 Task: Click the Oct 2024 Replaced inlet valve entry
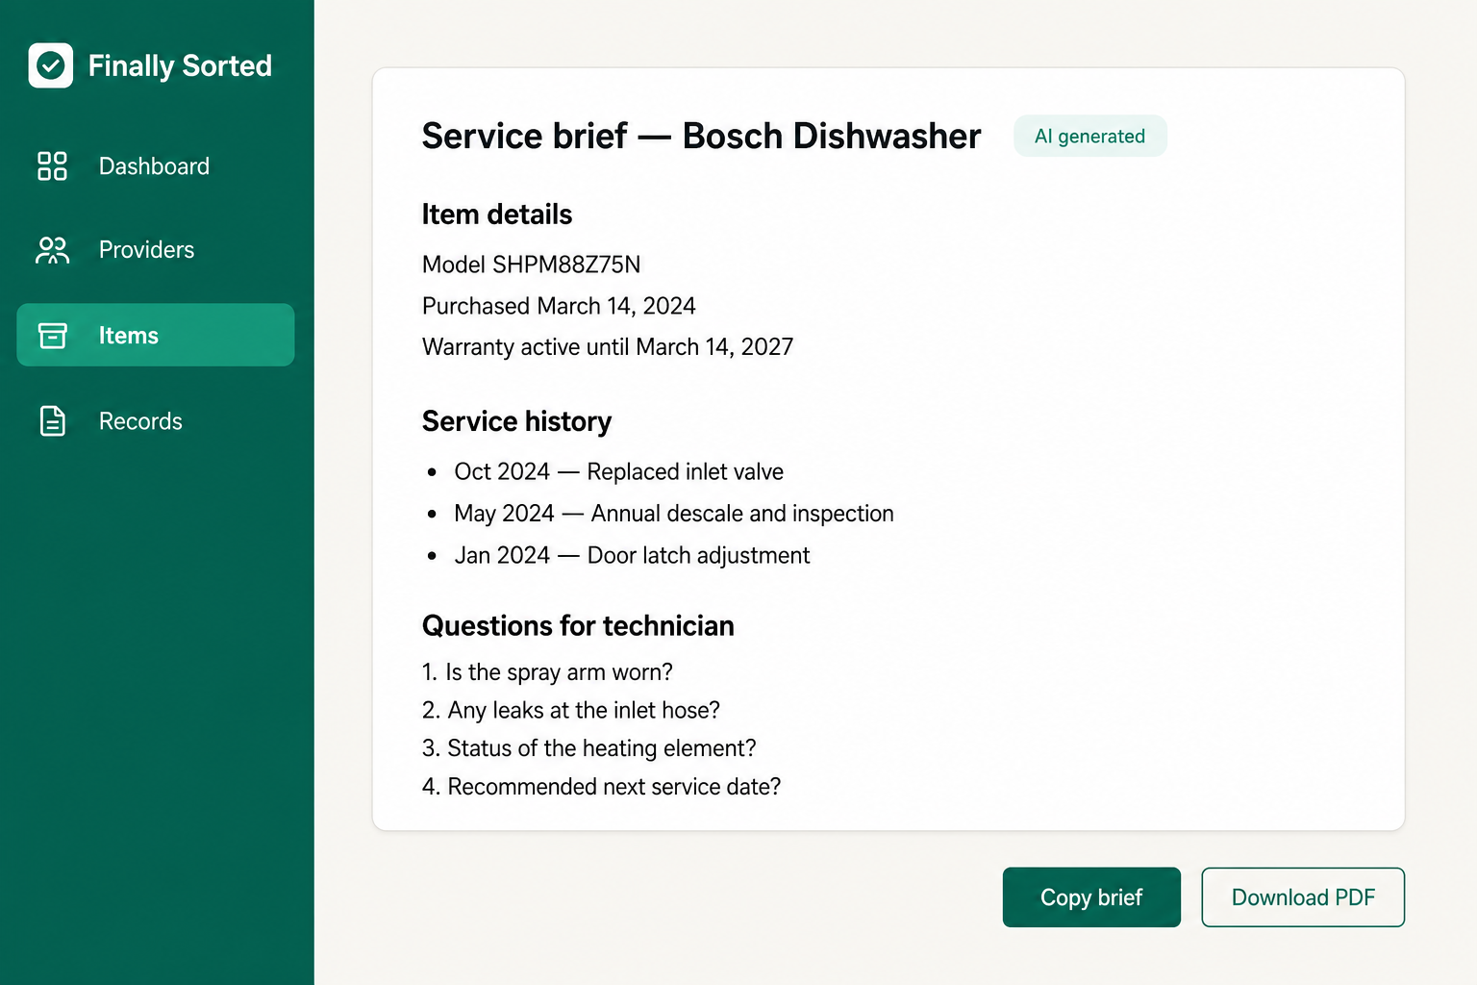pyautogui.click(x=618, y=471)
